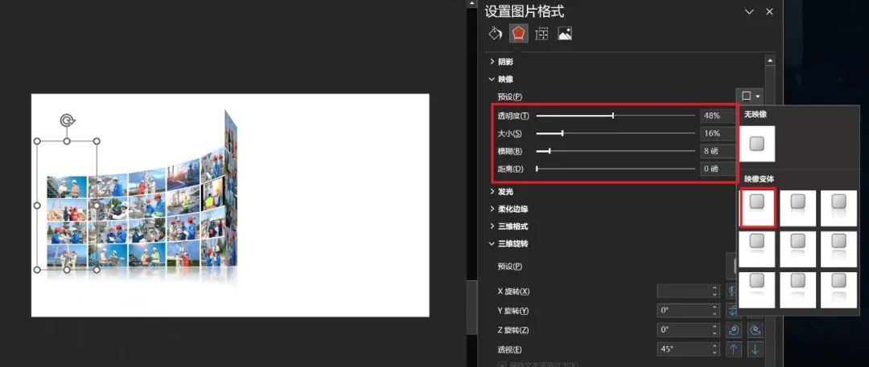Click the 距离 value field 0 磅

point(718,169)
